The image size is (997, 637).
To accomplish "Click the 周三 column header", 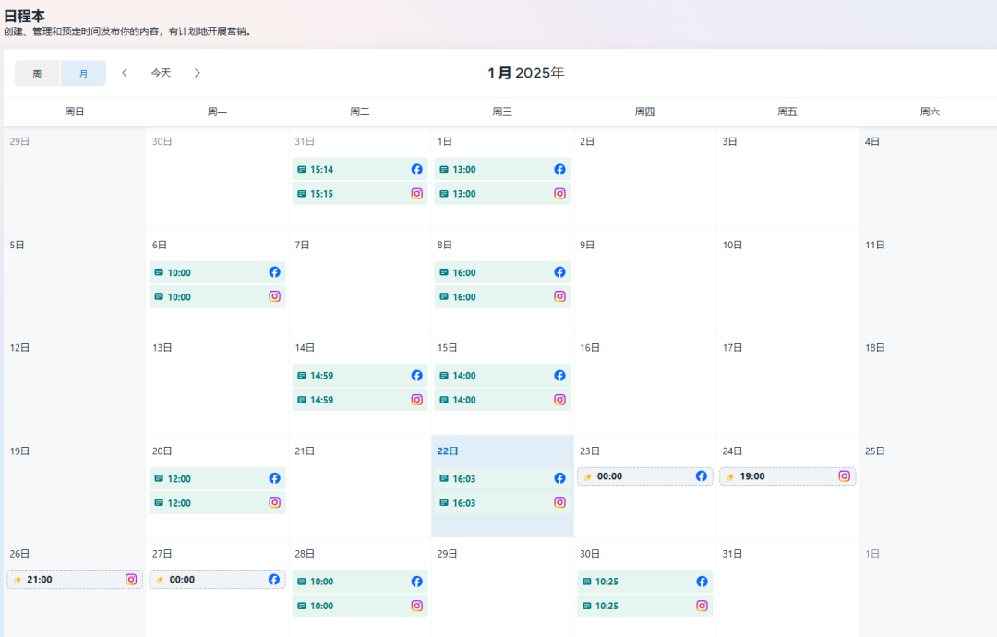I will [502, 111].
